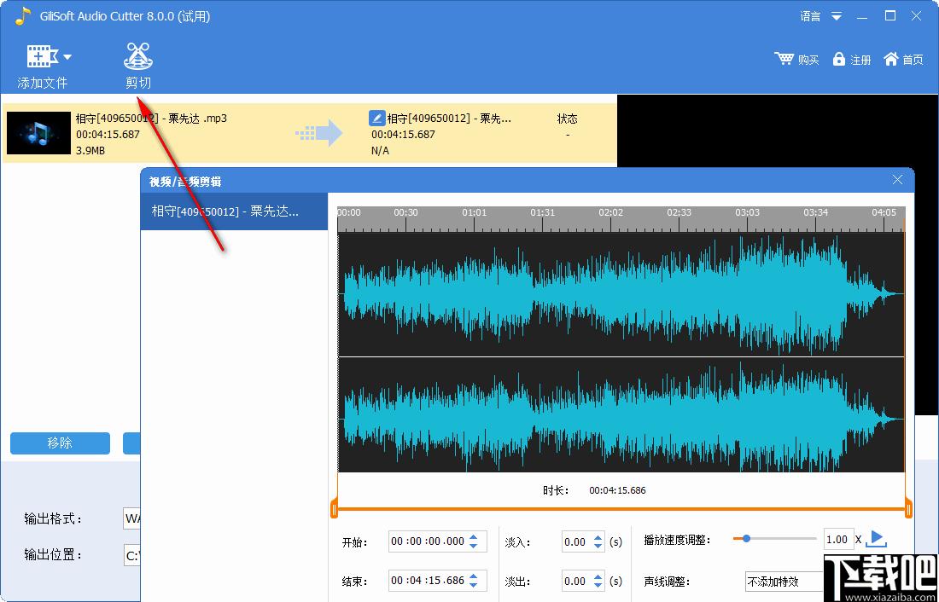Click timeline ruler at 02:02 mark
Screen dimensions: 939x602
pyautogui.click(x=611, y=212)
